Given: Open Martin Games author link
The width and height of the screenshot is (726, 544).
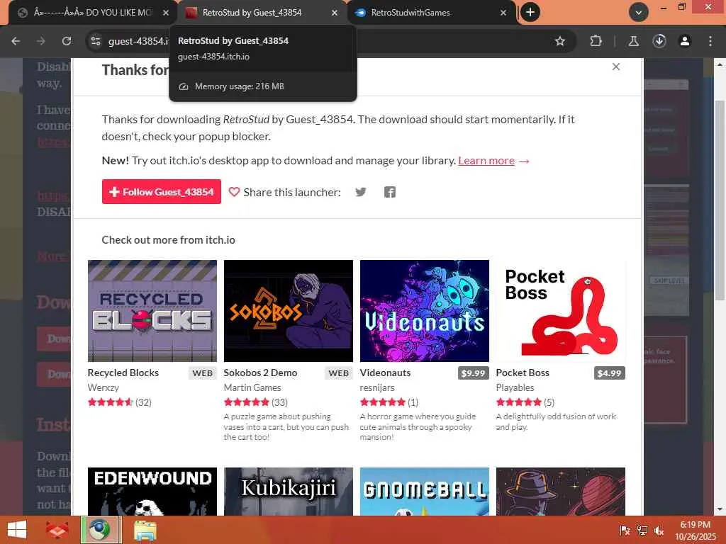Looking at the screenshot, I should 252,387.
